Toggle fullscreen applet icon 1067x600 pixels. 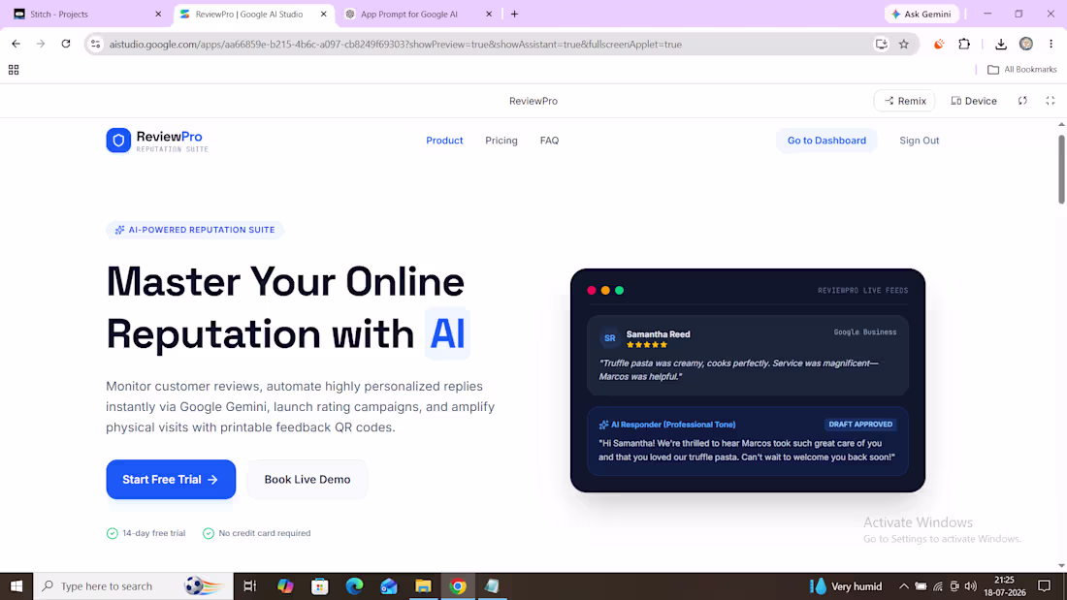point(1050,101)
